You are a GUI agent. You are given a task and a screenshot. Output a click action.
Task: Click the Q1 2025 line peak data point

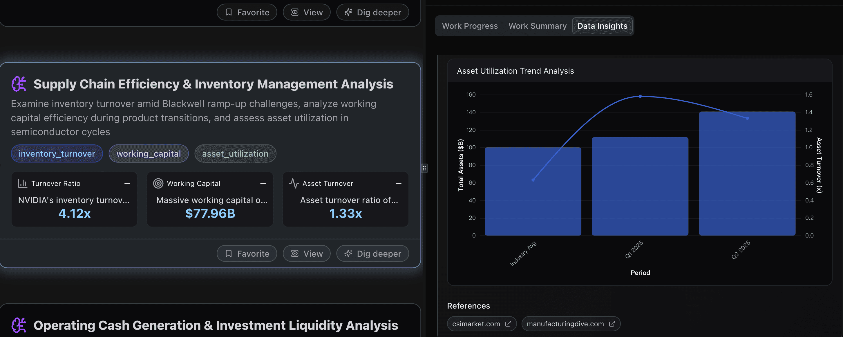[640, 96]
